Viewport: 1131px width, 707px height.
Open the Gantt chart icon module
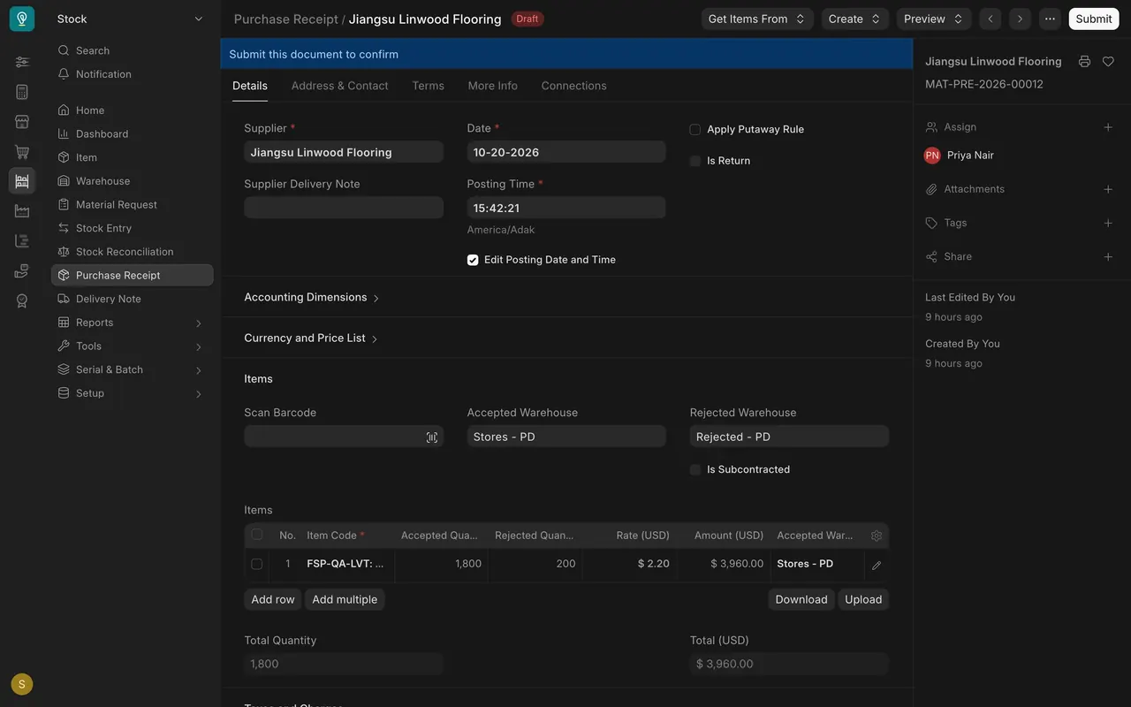click(x=22, y=241)
